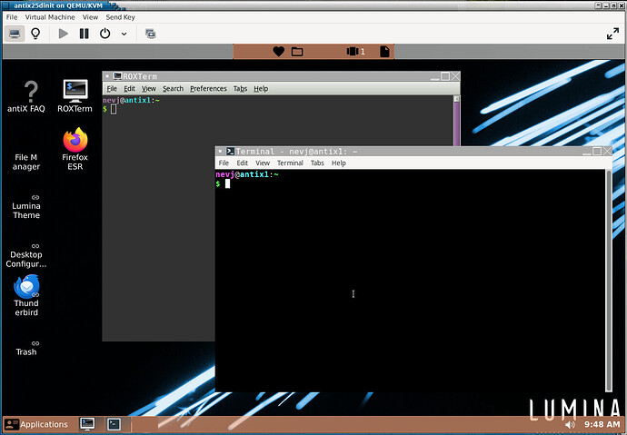Expand the shutdown options dropdown arrow
The height and width of the screenshot is (435, 627).
click(x=124, y=34)
